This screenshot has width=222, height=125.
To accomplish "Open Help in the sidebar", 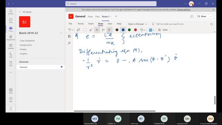I will pyautogui.click(x=11, y=100).
